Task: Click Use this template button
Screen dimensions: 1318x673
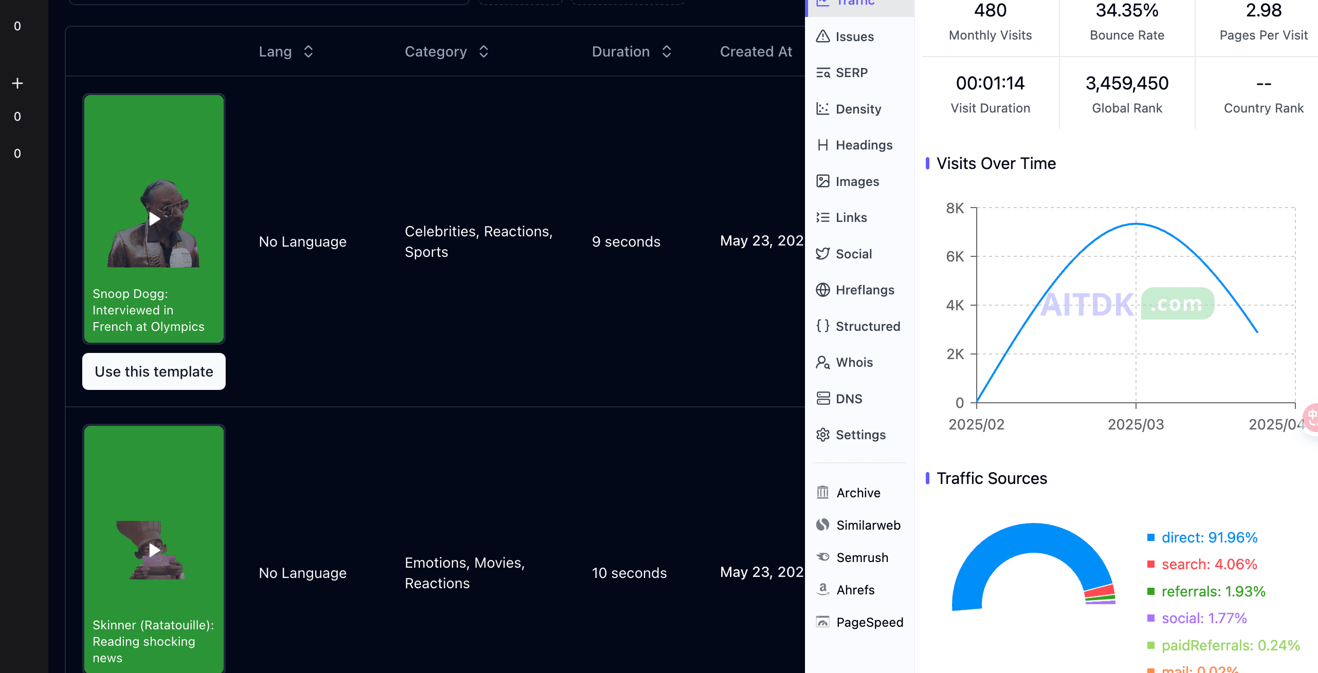Action: [154, 371]
